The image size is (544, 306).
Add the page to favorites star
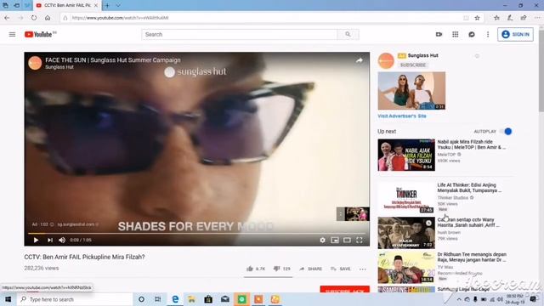tap(477, 18)
